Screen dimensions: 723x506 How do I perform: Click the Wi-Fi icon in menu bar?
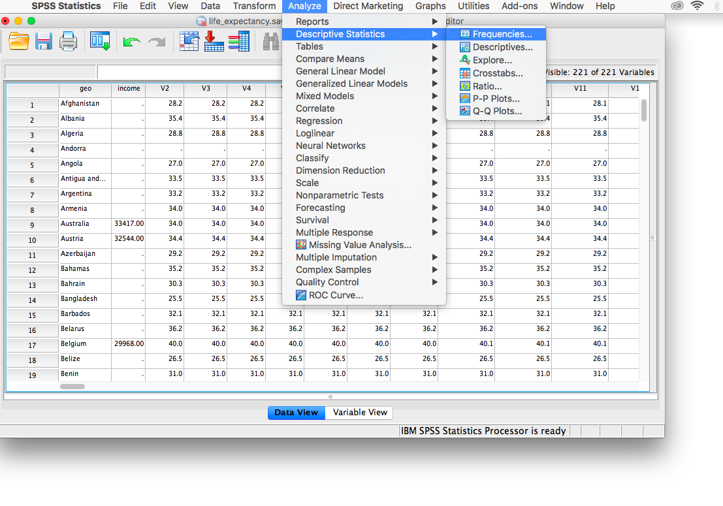[x=697, y=6]
